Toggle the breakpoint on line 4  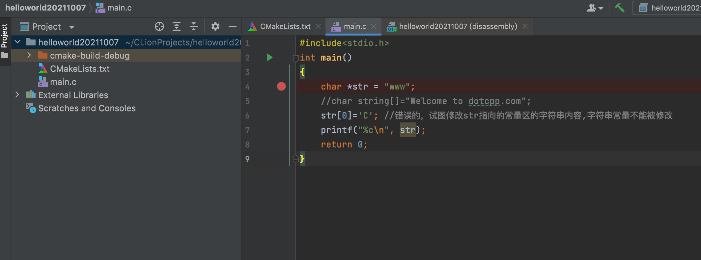point(281,87)
